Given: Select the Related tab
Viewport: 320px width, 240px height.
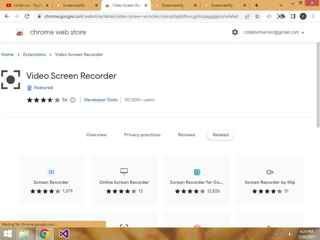Looking at the screenshot, I should point(221,135).
